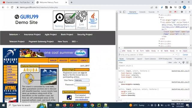Image resolution: width=192 pixels, height=108 pixels.
Task: Click the rendering emulation brush icon in styles
Action: 183,62
